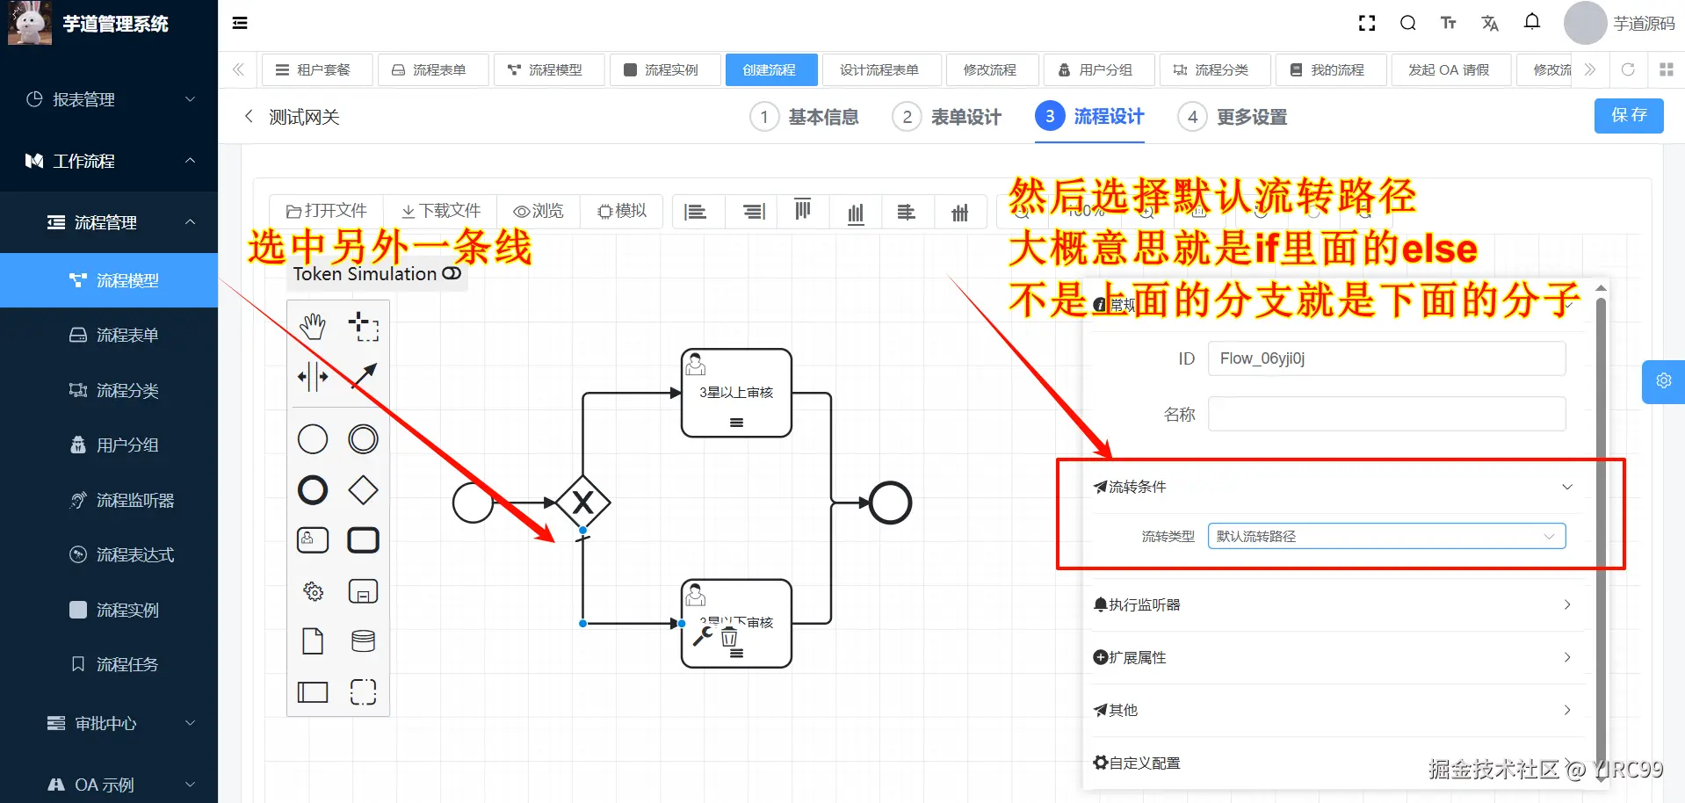Activate the lasso selection tool
Viewport: 1685px width, 803px height.
(363, 325)
